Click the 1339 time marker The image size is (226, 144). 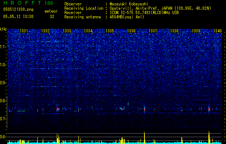196,31
